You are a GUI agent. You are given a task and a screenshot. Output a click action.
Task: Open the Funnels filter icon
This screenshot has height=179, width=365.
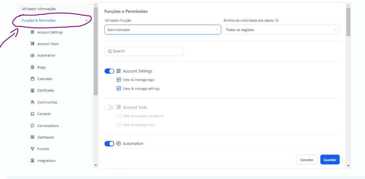point(32,149)
